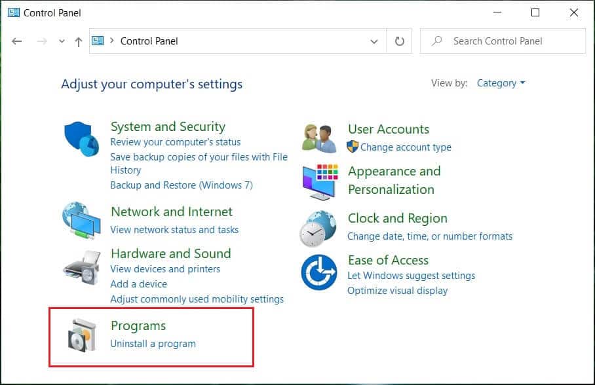The image size is (595, 385).
Task: Open Uninstall a program
Action: 153,343
